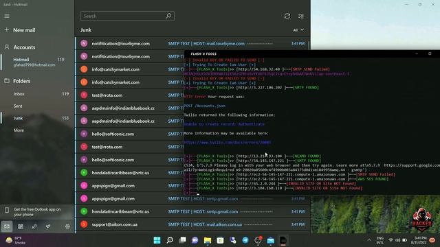Open first aapdmsinfo@indianbluebook email
Viewport: 440px width, 247px height.
130,108
